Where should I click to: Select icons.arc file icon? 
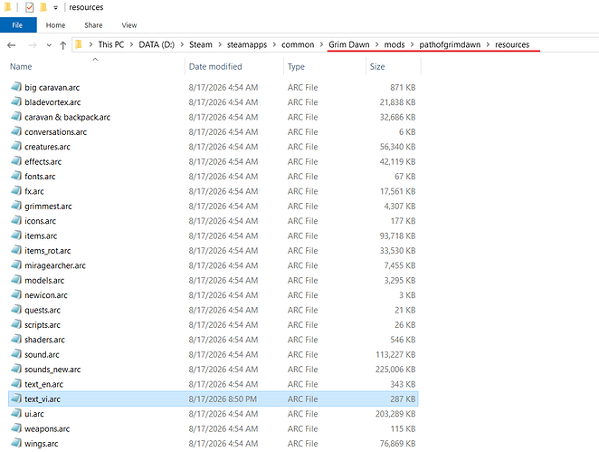[x=16, y=220]
